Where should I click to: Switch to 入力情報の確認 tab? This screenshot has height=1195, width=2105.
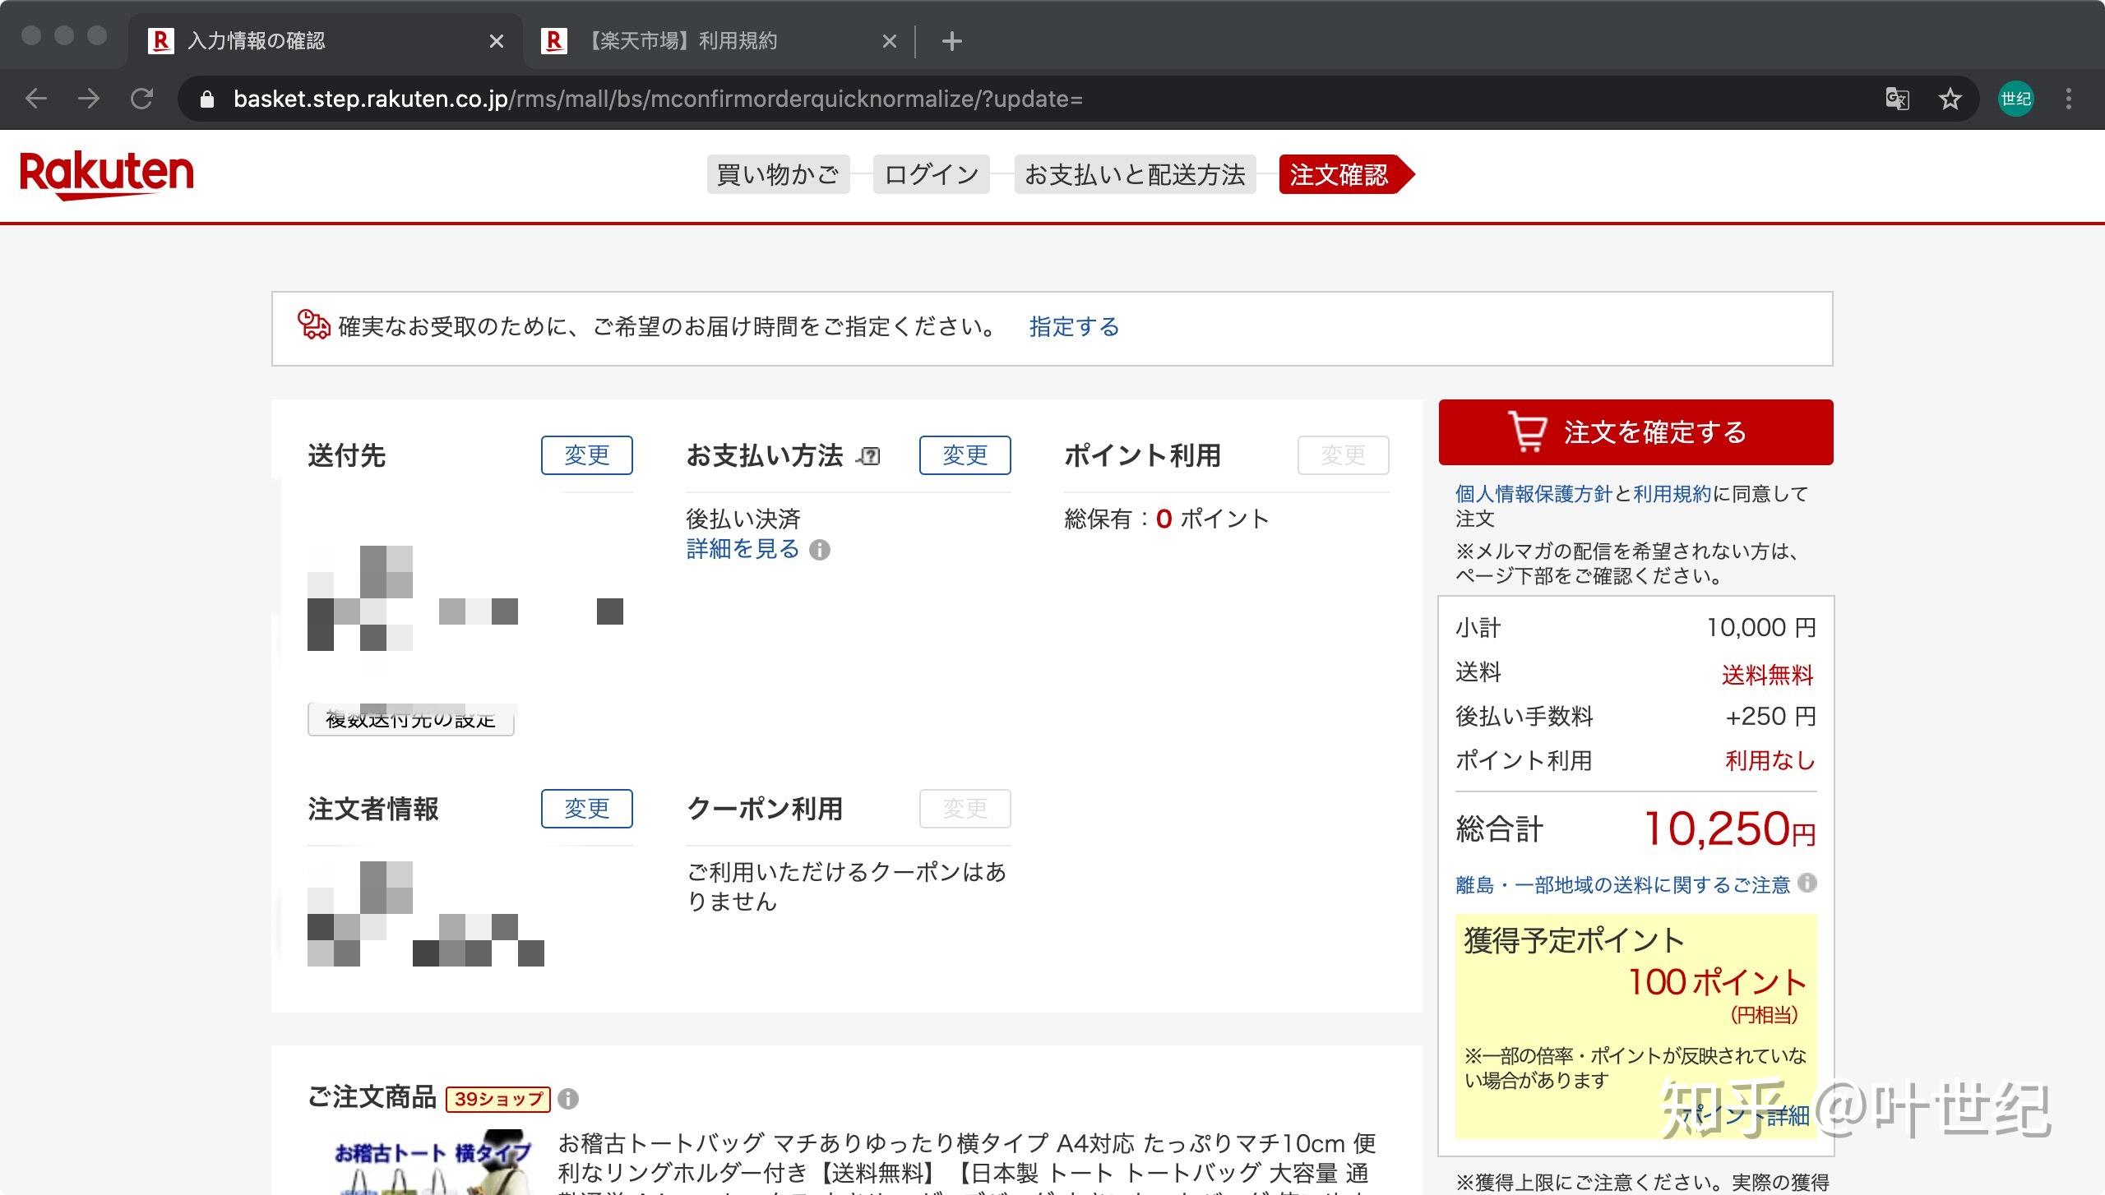[x=325, y=41]
